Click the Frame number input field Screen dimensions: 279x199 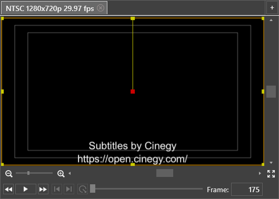pos(247,190)
